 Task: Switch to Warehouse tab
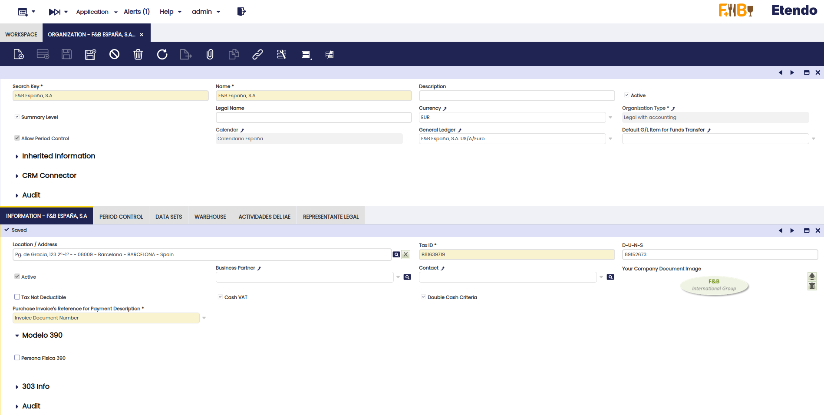pyautogui.click(x=210, y=217)
